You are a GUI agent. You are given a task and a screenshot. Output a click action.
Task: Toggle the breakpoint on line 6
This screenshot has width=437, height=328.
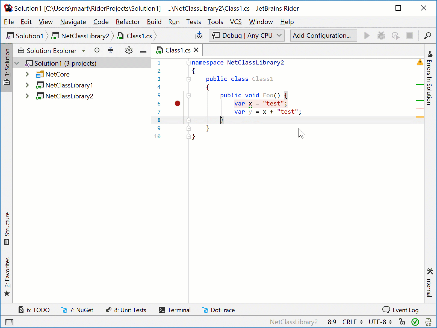click(178, 104)
